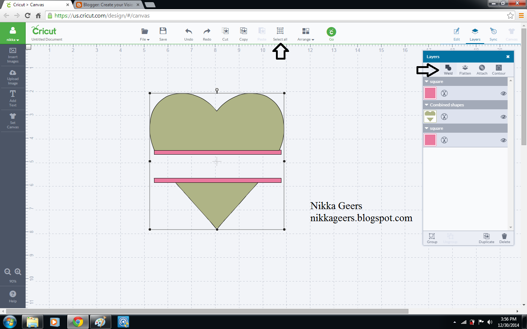Click the Group button in Layers panel
Viewport: 527px width, 329px height.
point(432,238)
